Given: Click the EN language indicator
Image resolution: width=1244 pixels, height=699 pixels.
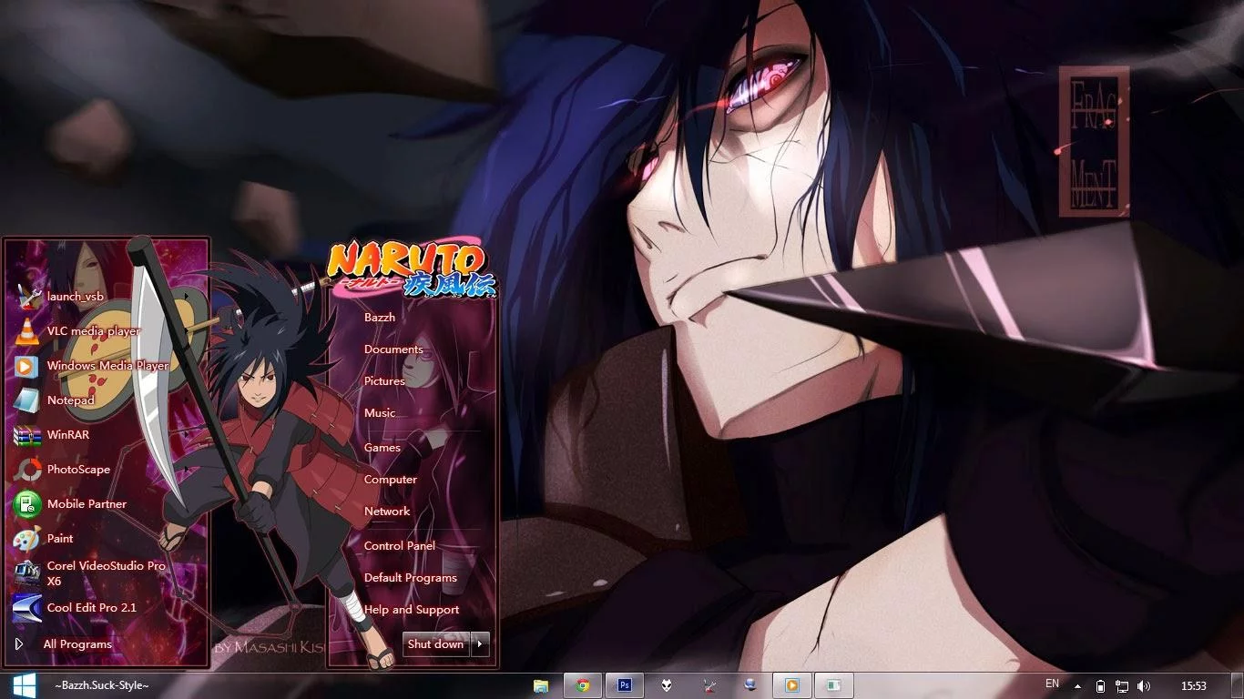Looking at the screenshot, I should pyautogui.click(x=1052, y=684).
